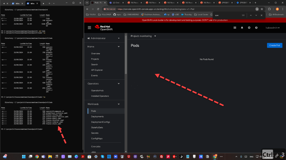Open DeploymentConfigs in the sidebar
This screenshot has height=160, width=286.
pyautogui.click(x=101, y=122)
